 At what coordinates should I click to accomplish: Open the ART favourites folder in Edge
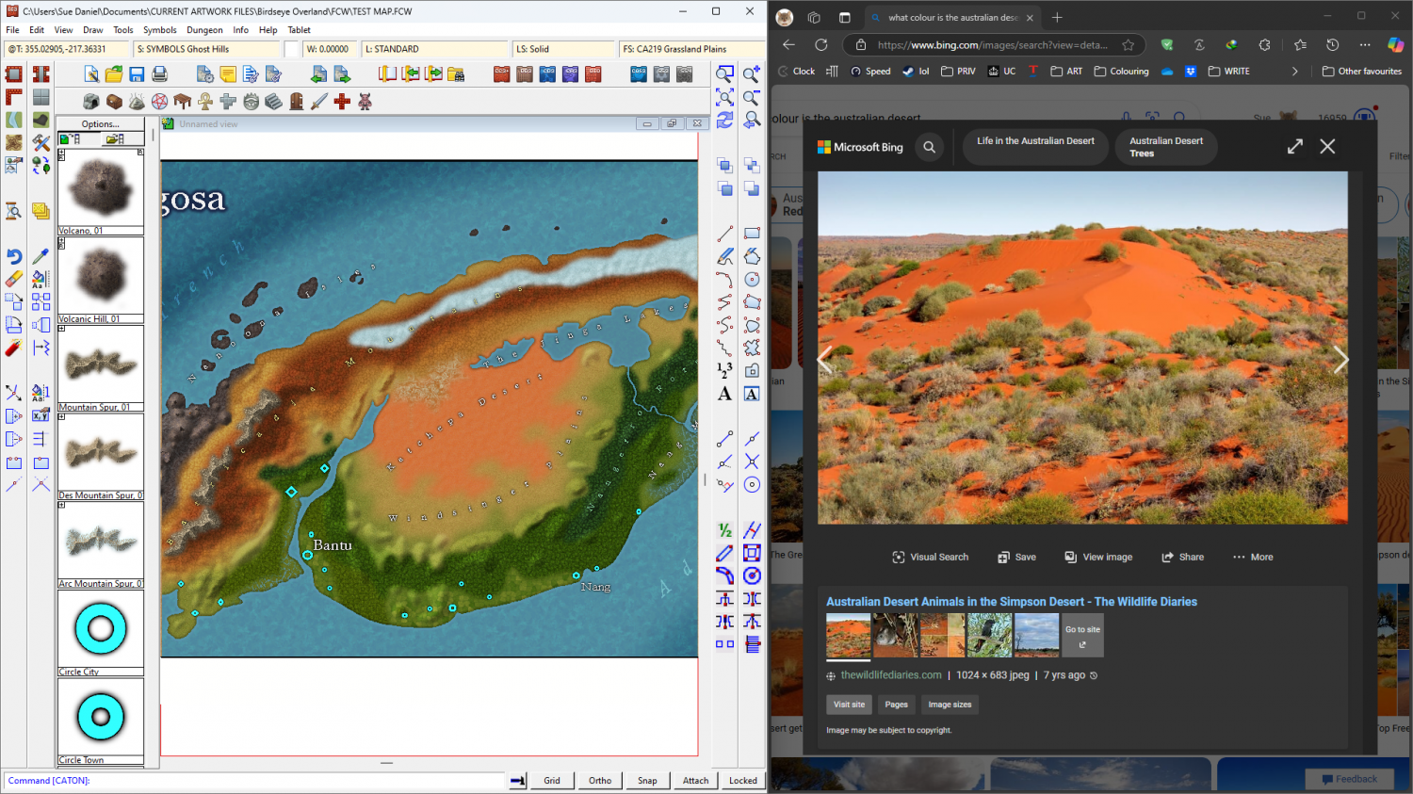1066,71
